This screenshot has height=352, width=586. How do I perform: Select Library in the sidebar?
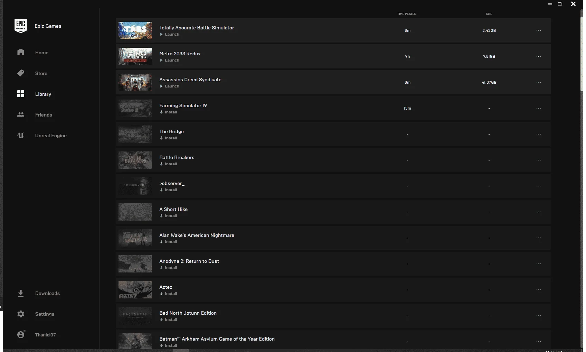[x=43, y=94]
